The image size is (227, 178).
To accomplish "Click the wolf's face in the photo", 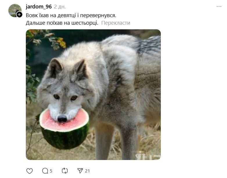I will 65,93.
